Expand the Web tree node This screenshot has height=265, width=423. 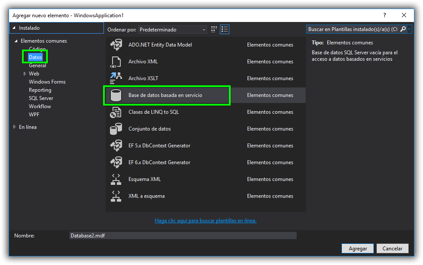[25, 74]
